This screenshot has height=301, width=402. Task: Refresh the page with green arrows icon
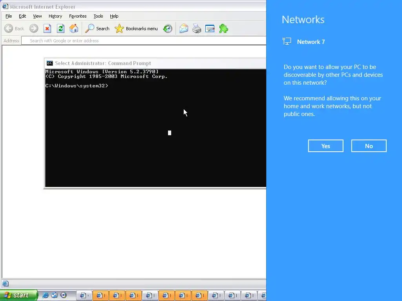coord(60,29)
